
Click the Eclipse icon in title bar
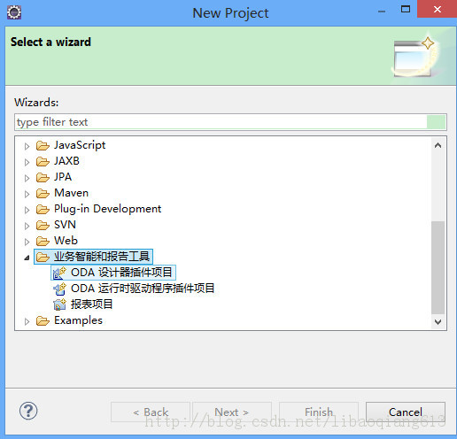(14, 12)
